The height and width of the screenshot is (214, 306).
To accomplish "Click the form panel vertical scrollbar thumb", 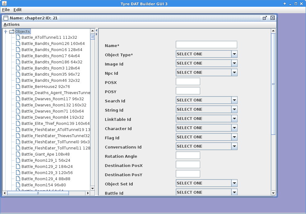I will [x=273, y=84].
